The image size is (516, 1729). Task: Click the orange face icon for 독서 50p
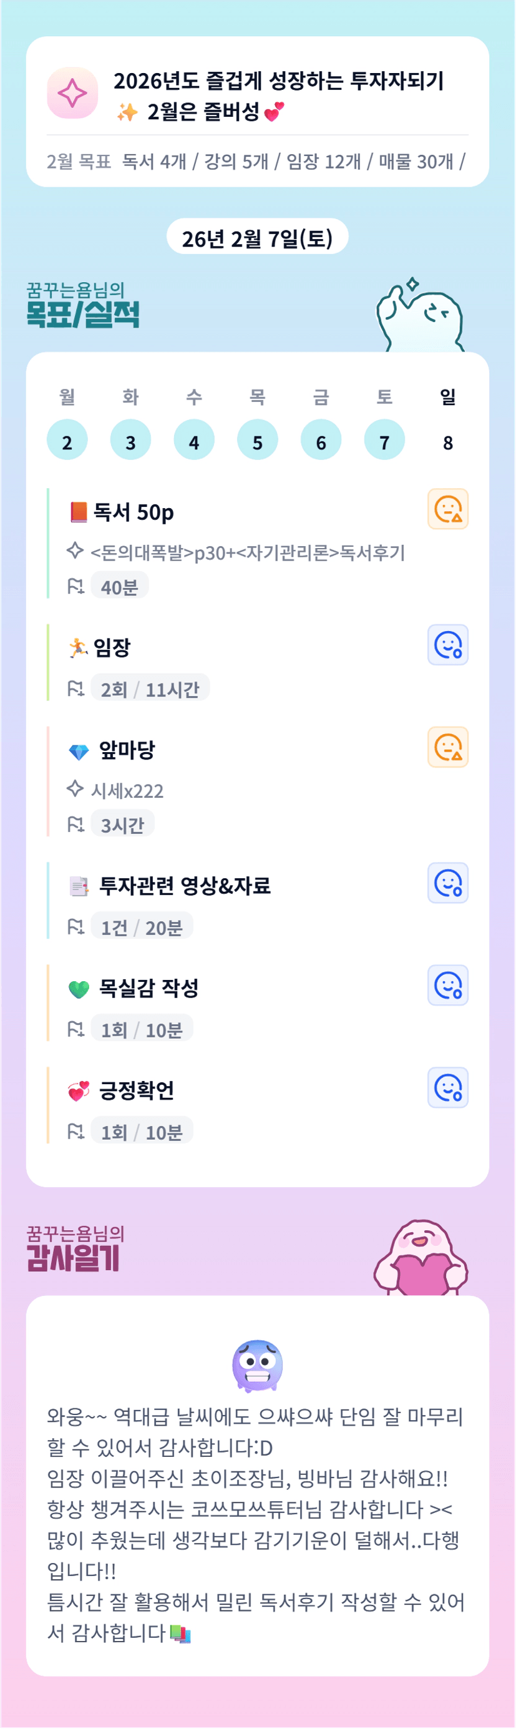pos(447,509)
